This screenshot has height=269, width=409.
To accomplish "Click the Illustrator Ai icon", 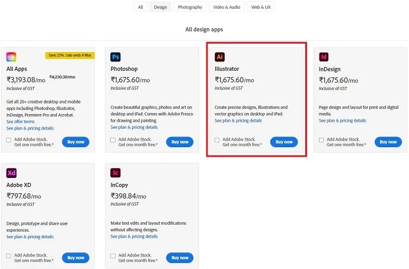I will point(219,57).
